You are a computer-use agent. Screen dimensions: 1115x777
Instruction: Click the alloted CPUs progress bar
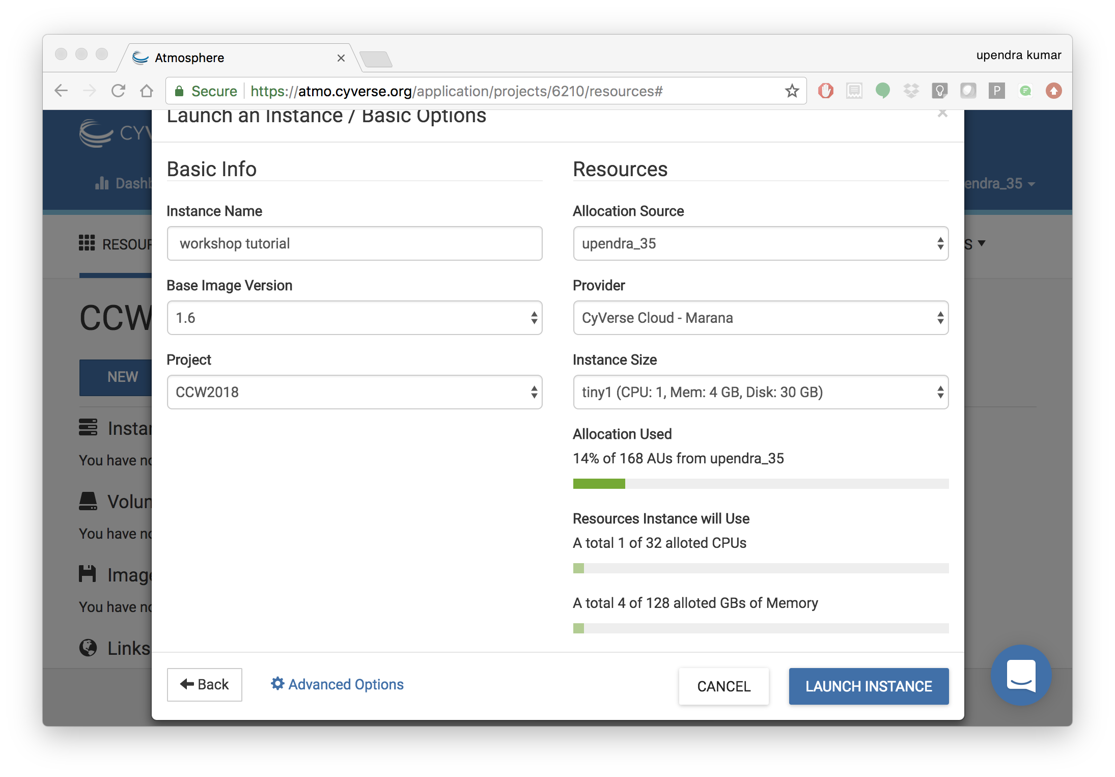[761, 568]
